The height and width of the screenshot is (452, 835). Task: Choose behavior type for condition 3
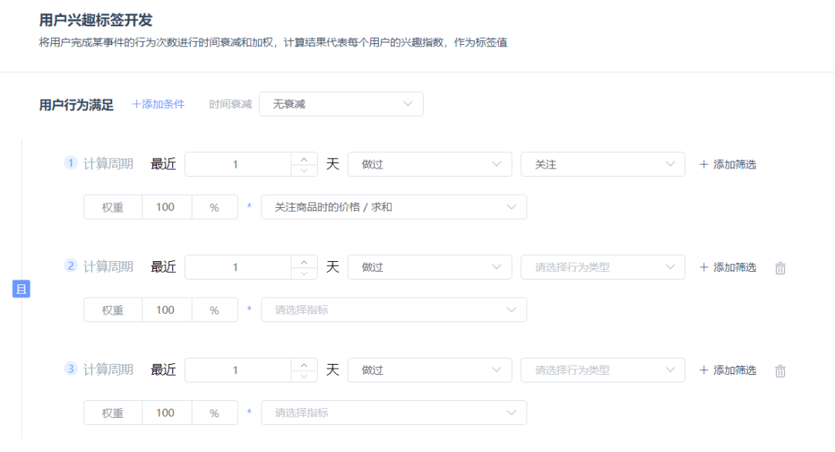tap(602, 370)
